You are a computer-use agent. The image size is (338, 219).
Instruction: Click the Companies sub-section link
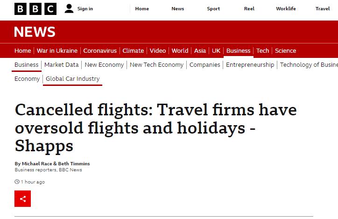point(204,65)
